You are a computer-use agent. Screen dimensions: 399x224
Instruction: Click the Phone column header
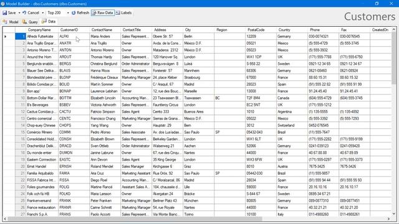pos(323,30)
